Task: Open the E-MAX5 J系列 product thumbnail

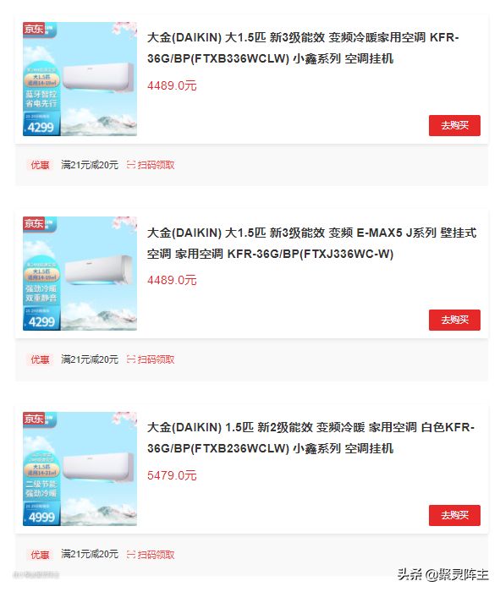Action: tap(80, 273)
